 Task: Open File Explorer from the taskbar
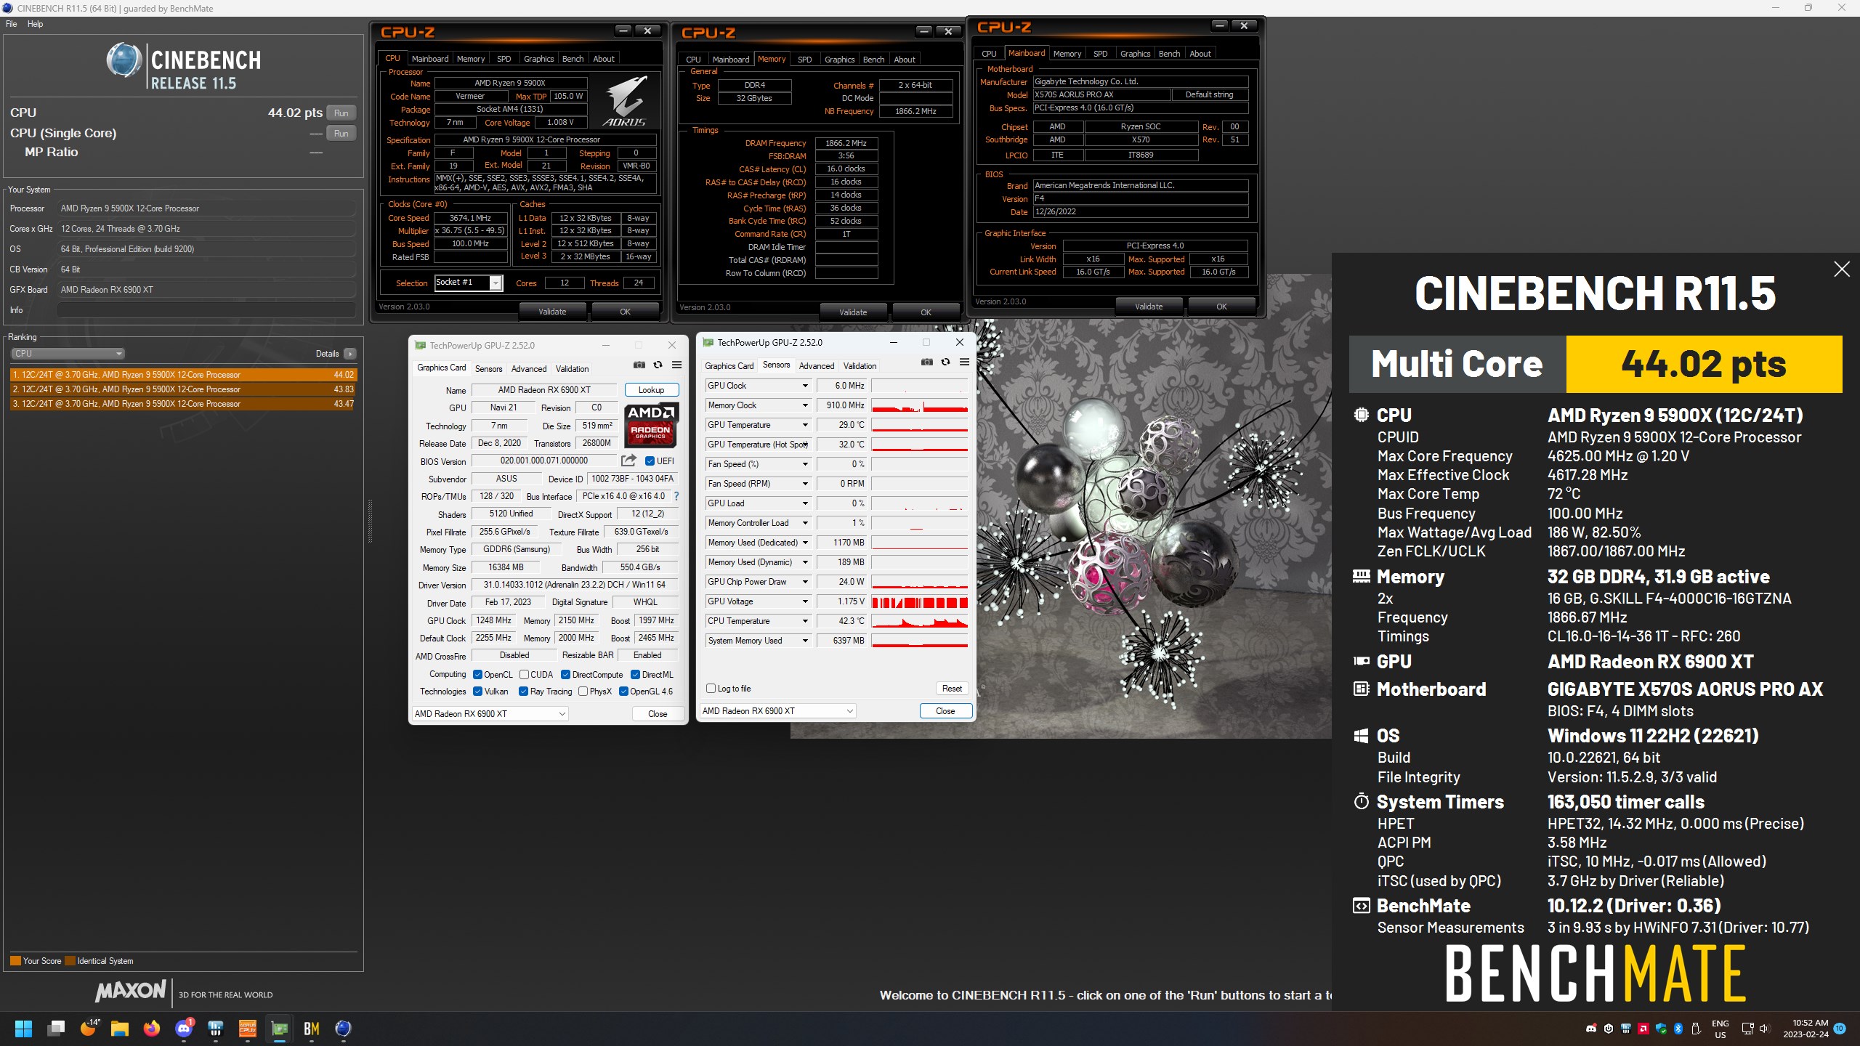point(120,1029)
